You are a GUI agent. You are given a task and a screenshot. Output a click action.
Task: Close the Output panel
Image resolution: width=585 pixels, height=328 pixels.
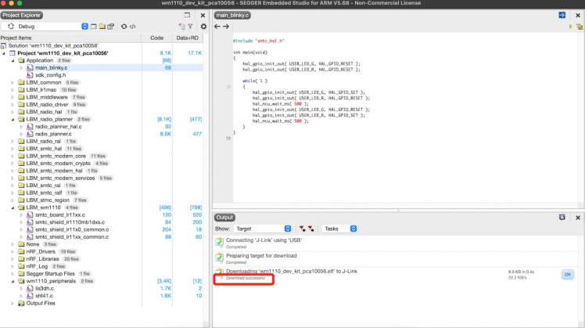click(578, 217)
